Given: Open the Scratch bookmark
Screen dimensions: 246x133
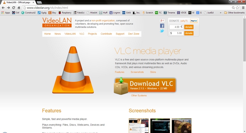Looking at the screenshot, I should pos(148,13).
